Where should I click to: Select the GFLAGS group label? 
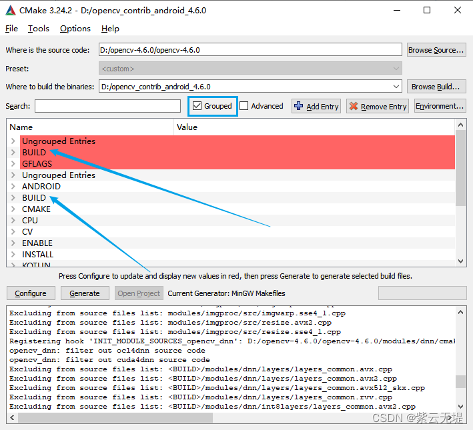point(37,164)
